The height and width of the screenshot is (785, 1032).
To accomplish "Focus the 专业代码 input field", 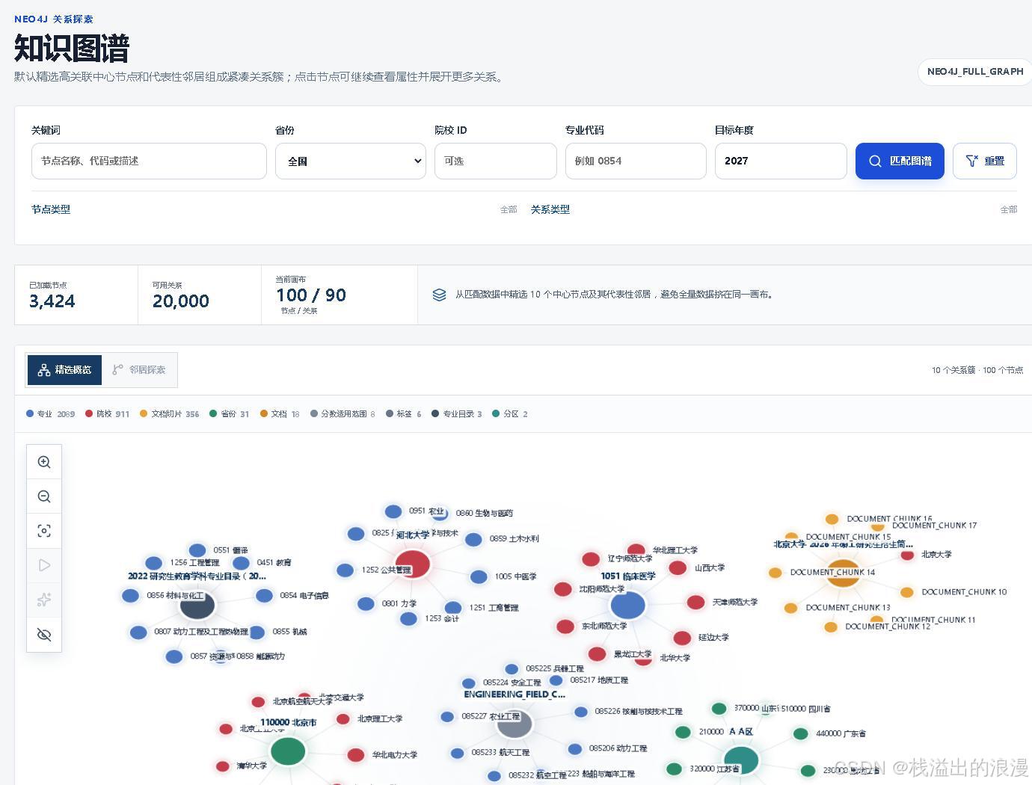I will click(x=636, y=161).
